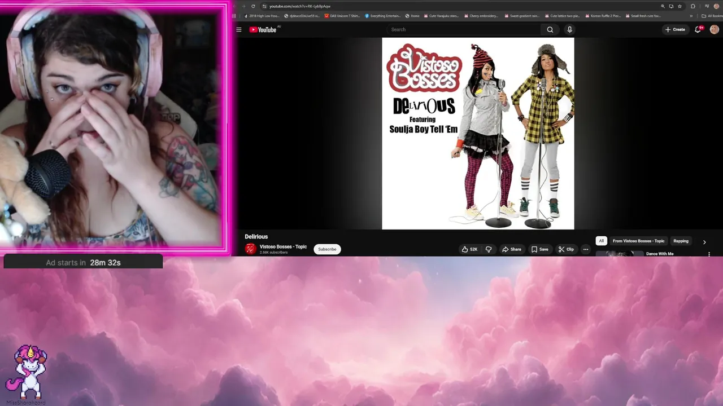This screenshot has width=723, height=406.
Task: Open the '2018 High Low Hoo...' bookmark
Action: tap(262, 16)
